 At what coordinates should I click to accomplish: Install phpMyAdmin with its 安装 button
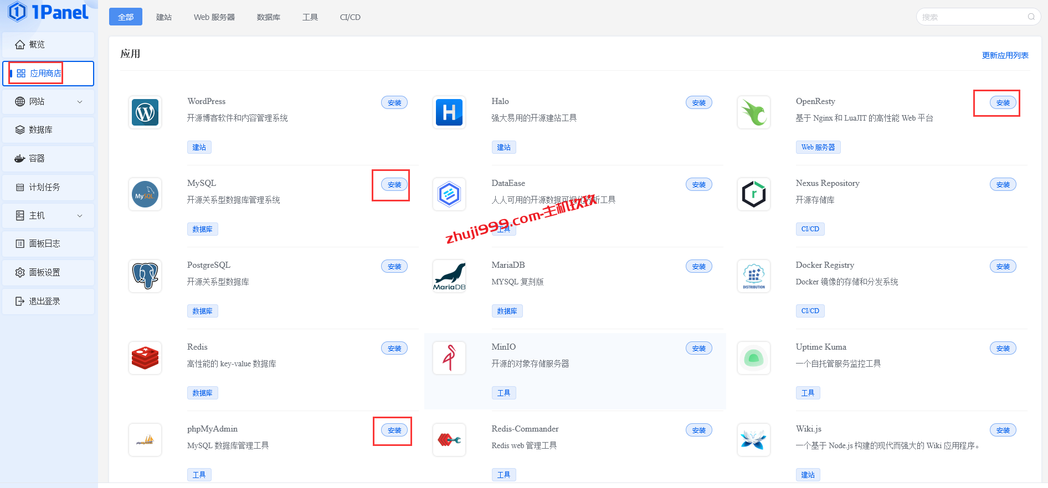(x=394, y=430)
